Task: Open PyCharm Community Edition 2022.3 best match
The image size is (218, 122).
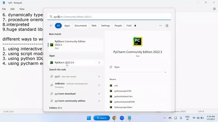Action: (76, 45)
